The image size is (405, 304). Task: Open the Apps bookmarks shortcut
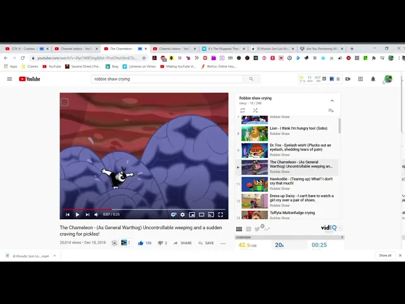(10, 66)
